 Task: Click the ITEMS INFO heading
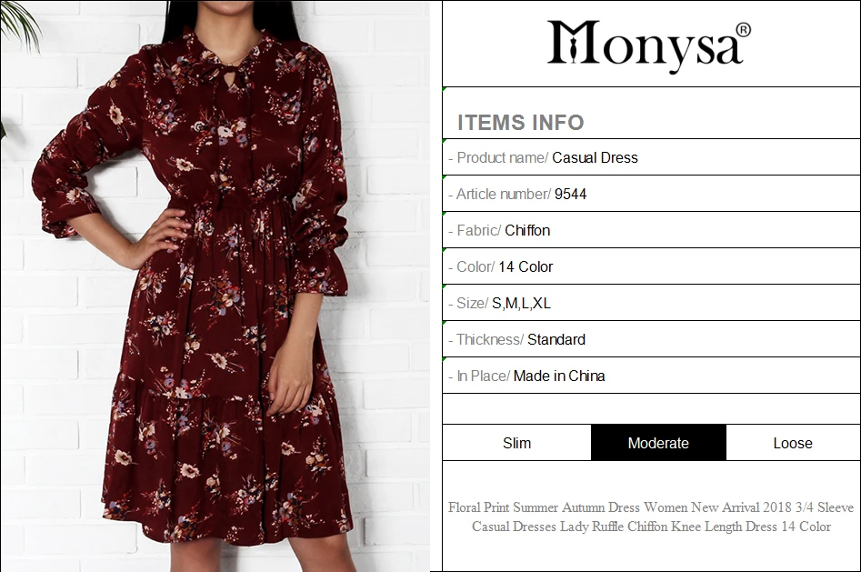point(521,123)
